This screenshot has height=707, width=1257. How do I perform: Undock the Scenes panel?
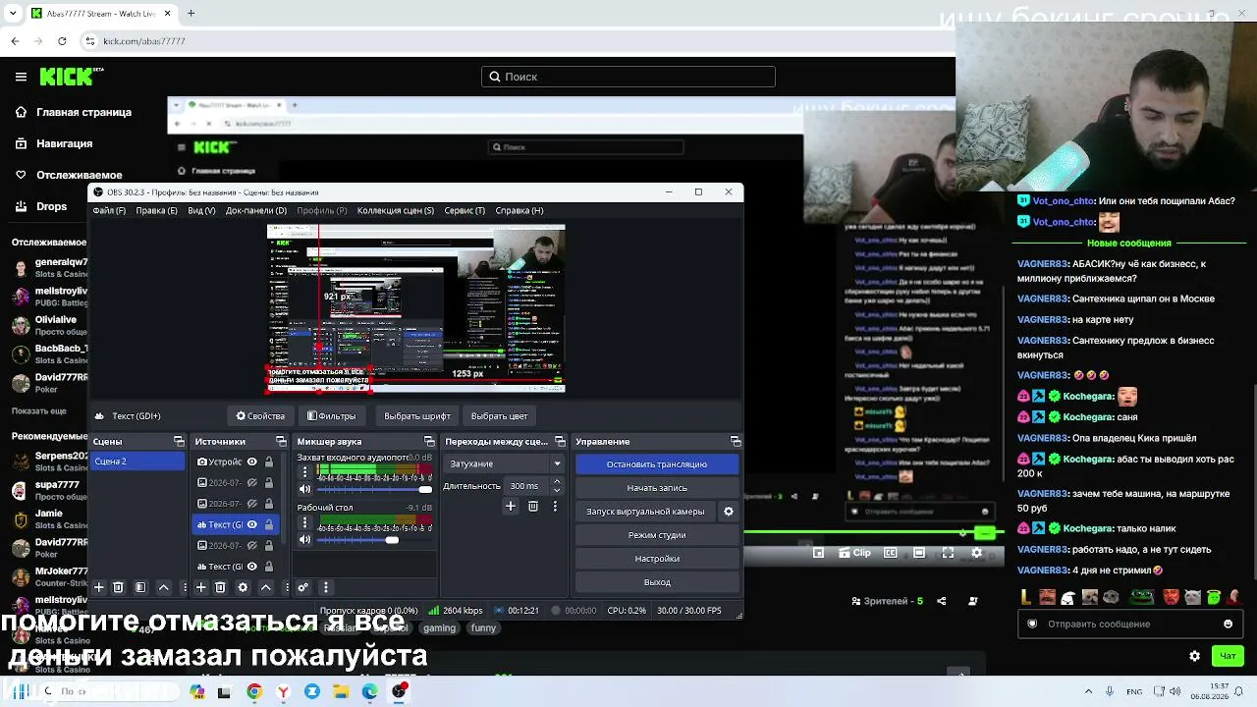coord(179,442)
